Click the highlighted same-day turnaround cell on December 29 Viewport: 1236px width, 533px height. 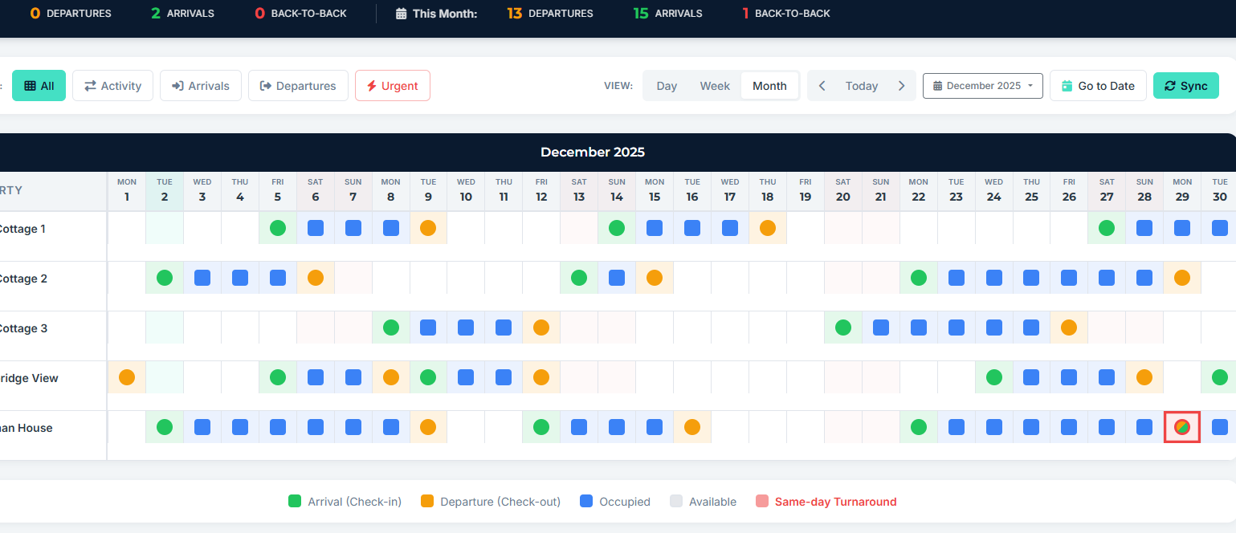1181,427
